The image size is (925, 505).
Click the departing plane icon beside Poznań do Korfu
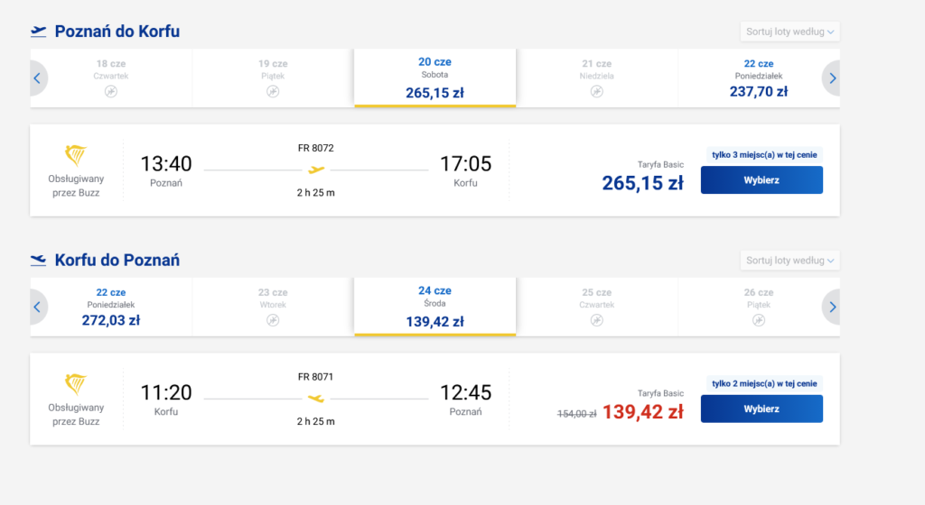tap(38, 32)
